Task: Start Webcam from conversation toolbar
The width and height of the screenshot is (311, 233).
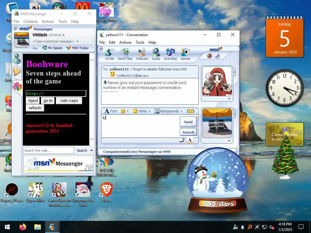Action: pyautogui.click(x=142, y=54)
